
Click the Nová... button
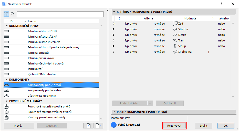[x=19, y=126]
